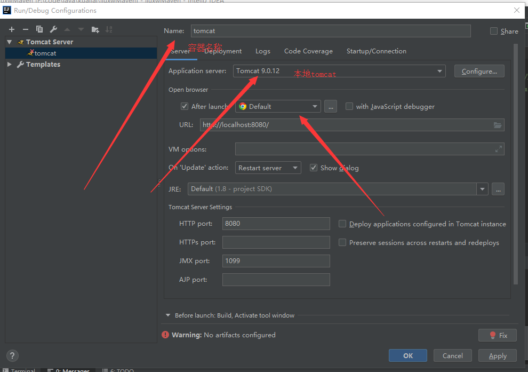Open the help question mark button
The height and width of the screenshot is (372, 528).
click(12, 355)
